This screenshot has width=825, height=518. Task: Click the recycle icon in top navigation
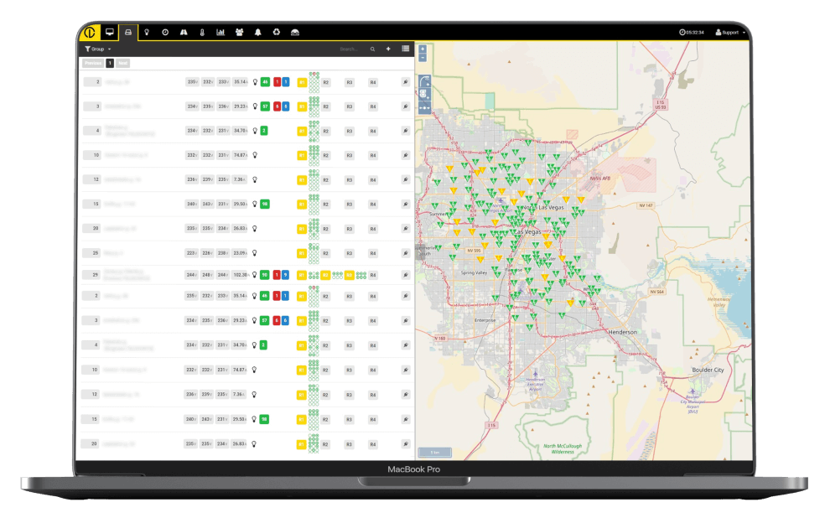pos(276,32)
